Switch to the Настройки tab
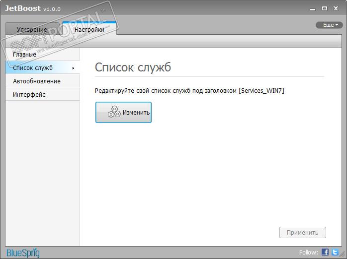 (x=89, y=29)
